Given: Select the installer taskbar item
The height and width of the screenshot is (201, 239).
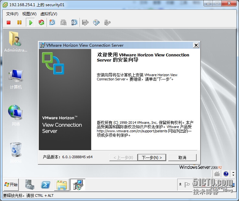Looking at the screenshot, I should click(x=78, y=185).
